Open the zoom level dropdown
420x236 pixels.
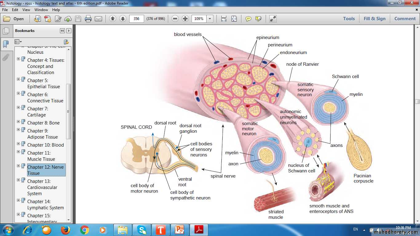click(210, 19)
